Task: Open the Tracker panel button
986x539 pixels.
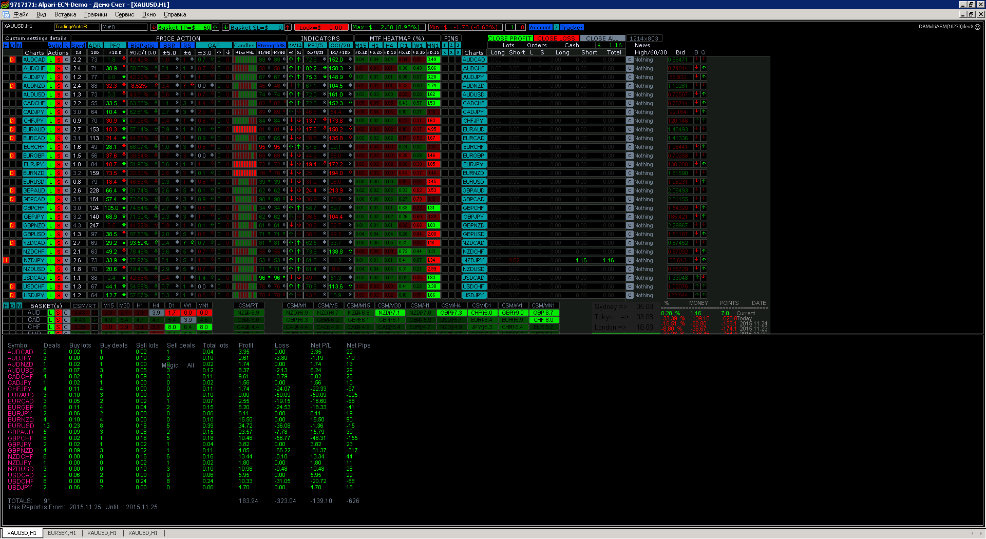Action: point(572,28)
